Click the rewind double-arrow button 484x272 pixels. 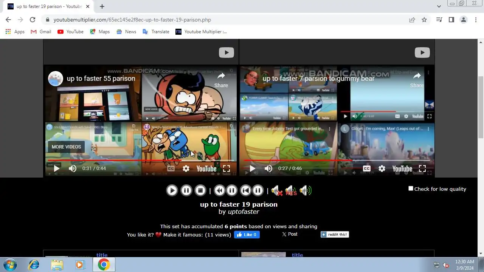[220, 190]
